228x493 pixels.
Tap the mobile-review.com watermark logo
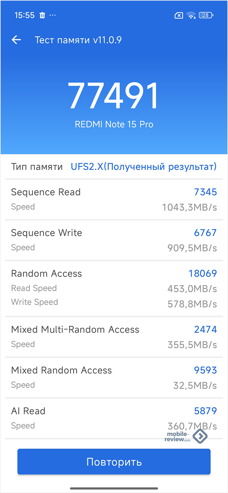pyautogui.click(x=186, y=436)
